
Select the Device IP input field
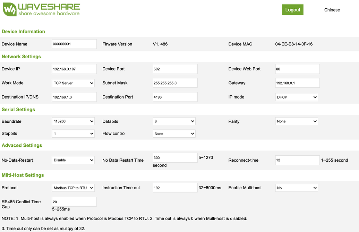click(x=74, y=69)
